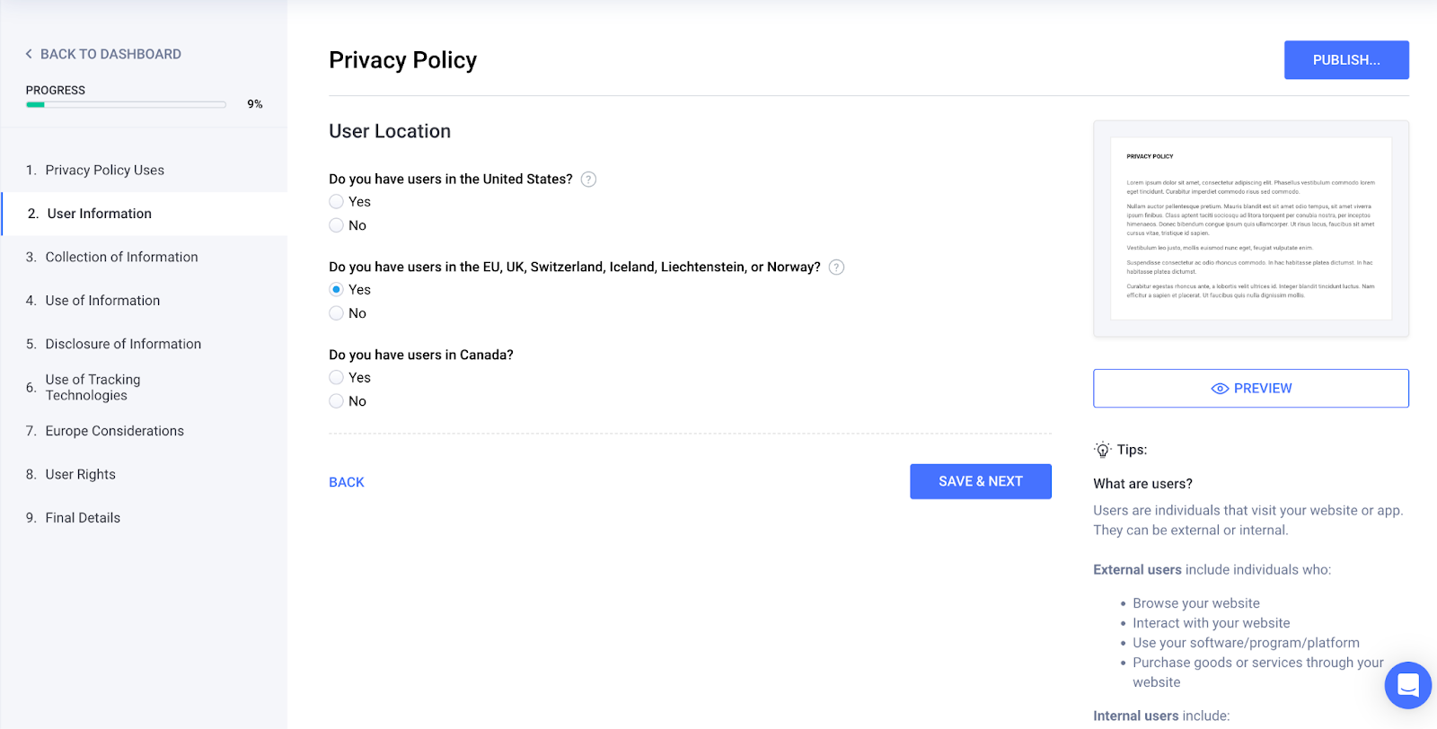The width and height of the screenshot is (1437, 729).
Task: Click the Back link below the form
Action: coord(347,483)
